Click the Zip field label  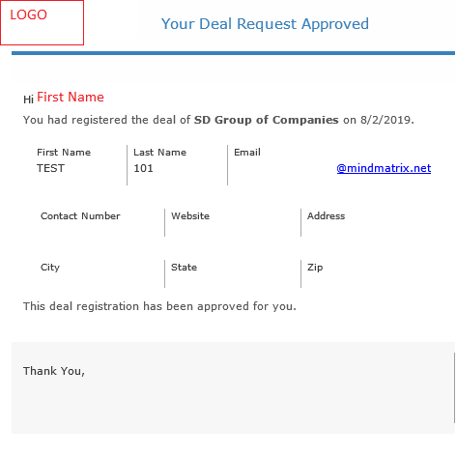[x=315, y=268]
